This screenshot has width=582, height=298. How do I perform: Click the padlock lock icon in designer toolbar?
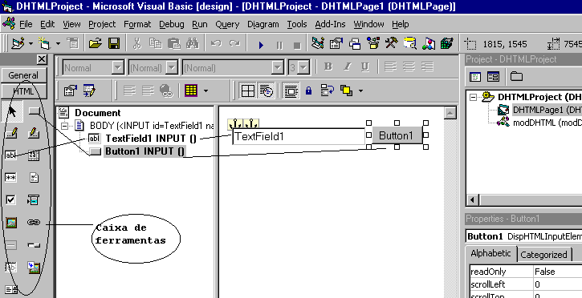308,91
